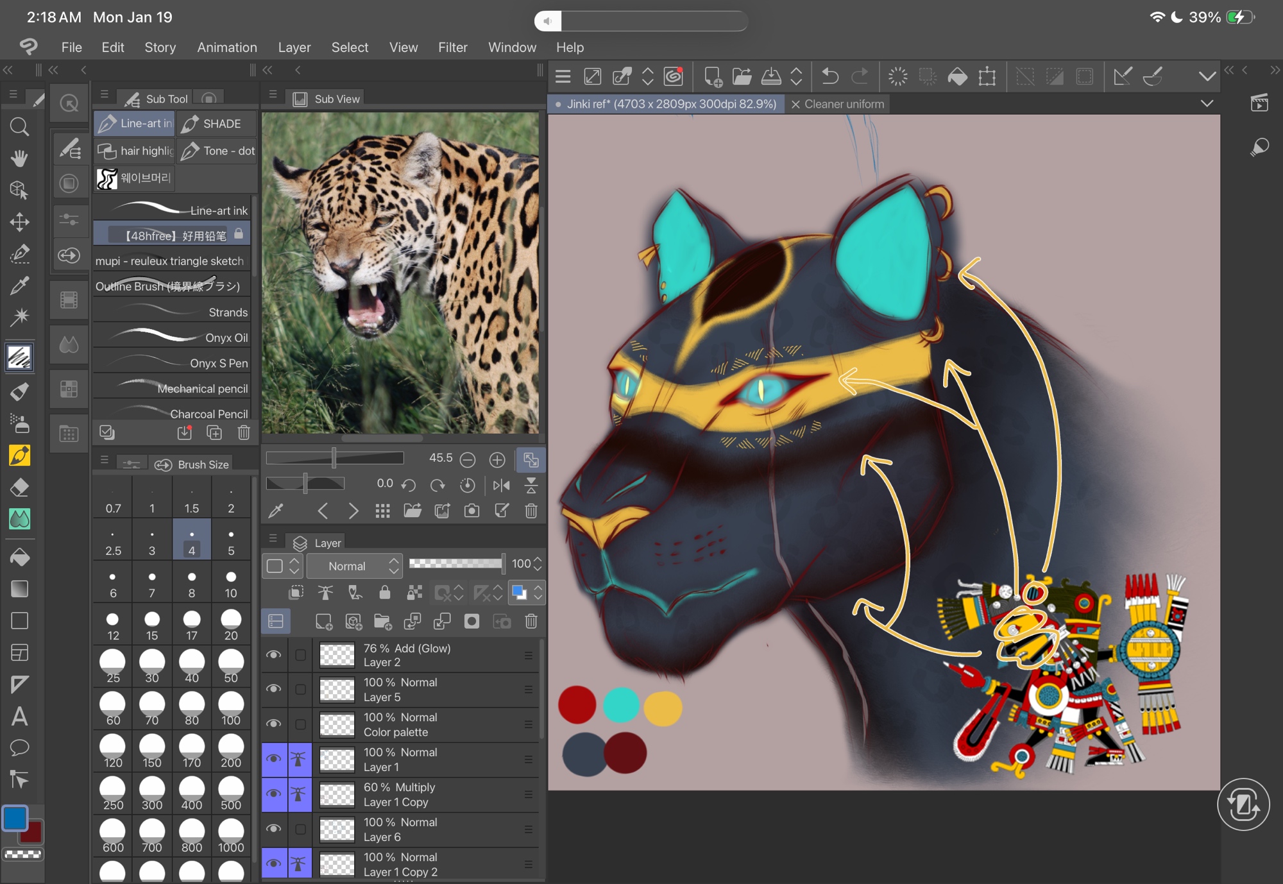
Task: Delete layer using Layer panel trash icon
Action: tap(531, 621)
